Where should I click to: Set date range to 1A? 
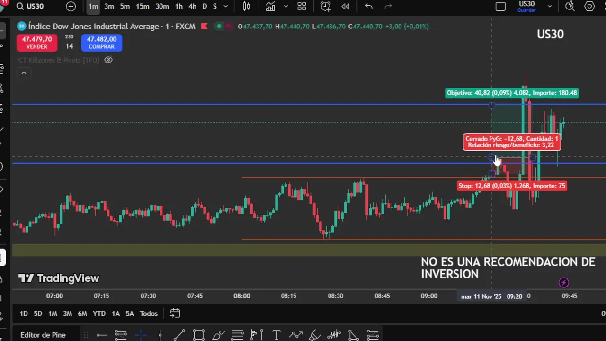(x=116, y=314)
